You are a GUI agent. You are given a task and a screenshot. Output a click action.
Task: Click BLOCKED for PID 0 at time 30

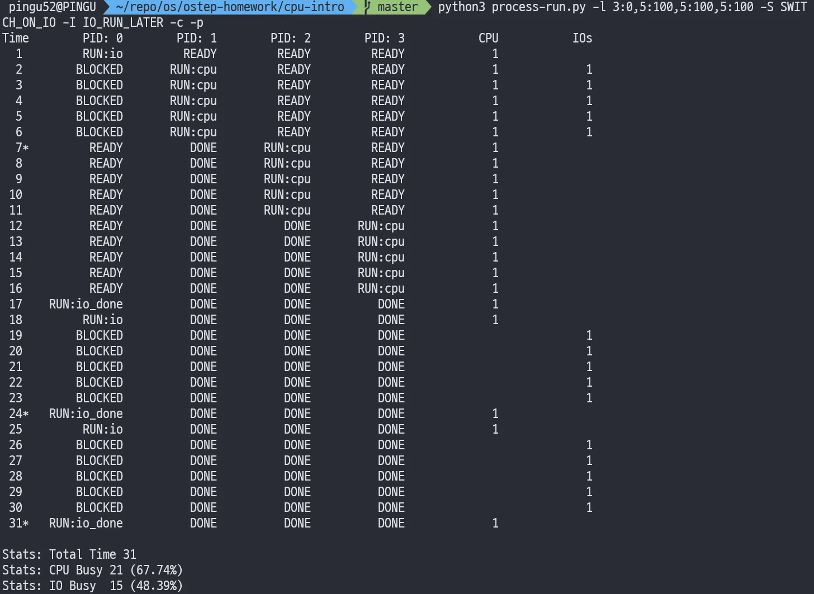[x=100, y=507]
